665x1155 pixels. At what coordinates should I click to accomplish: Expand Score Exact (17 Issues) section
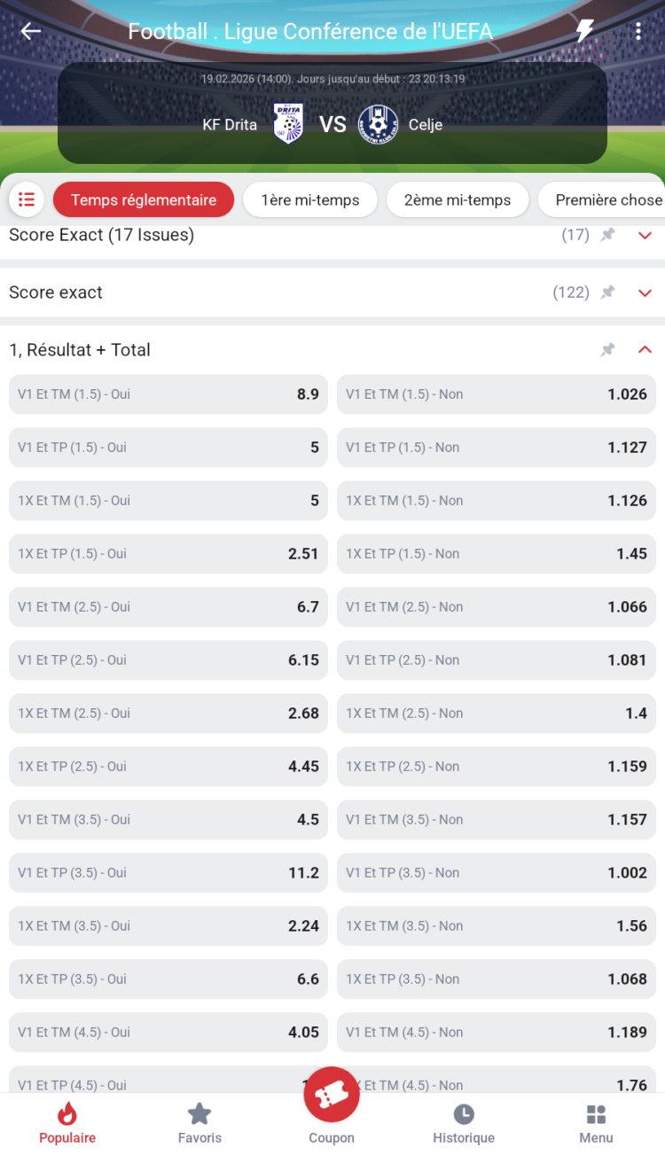pyautogui.click(x=645, y=235)
